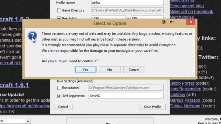Screen dimensions: 221x124
Task: Save the profile with Save Profile
Action: 153,107
